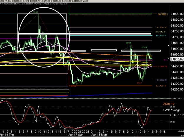Viewport: 184px width, 137px height.
Task: Click the 741.05 swing label
Action: pos(35,12)
